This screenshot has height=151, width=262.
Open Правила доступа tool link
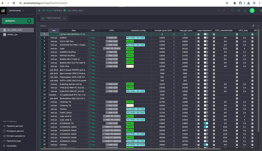[15, 126]
